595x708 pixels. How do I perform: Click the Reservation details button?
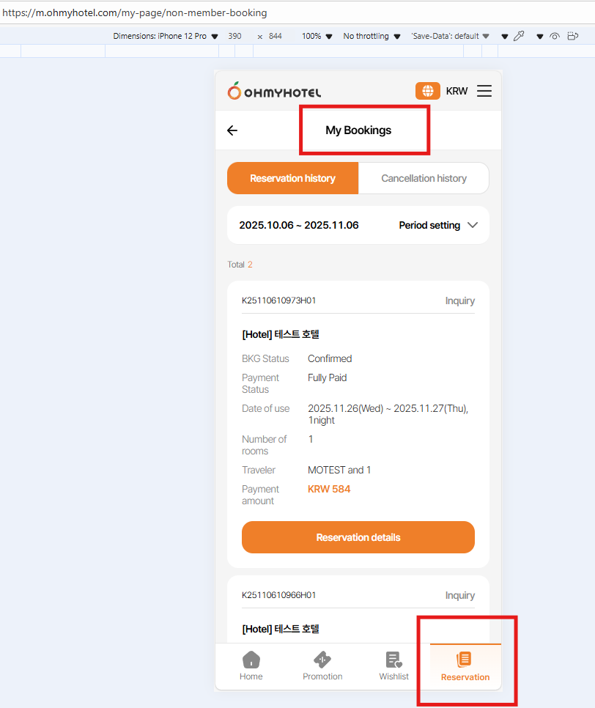coord(358,537)
